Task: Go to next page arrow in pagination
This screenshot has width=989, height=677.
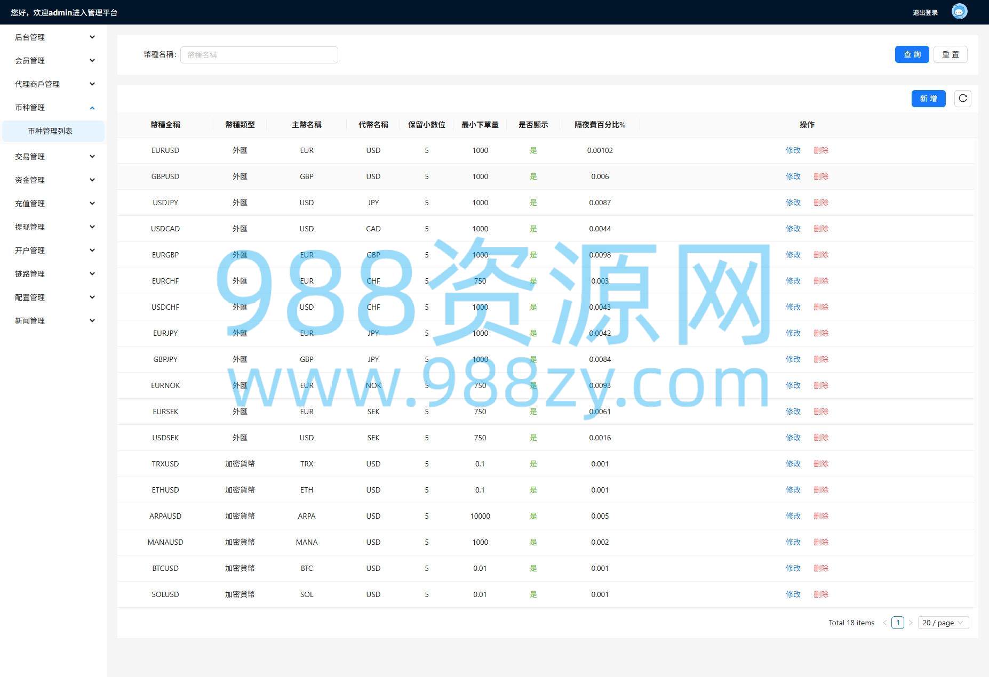Action: coord(911,623)
